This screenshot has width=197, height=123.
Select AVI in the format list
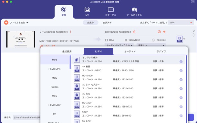pos(55,114)
